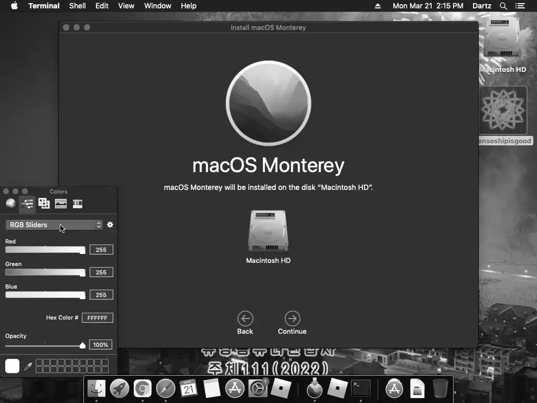
Task: Open the Edit menu
Action: pos(102,6)
